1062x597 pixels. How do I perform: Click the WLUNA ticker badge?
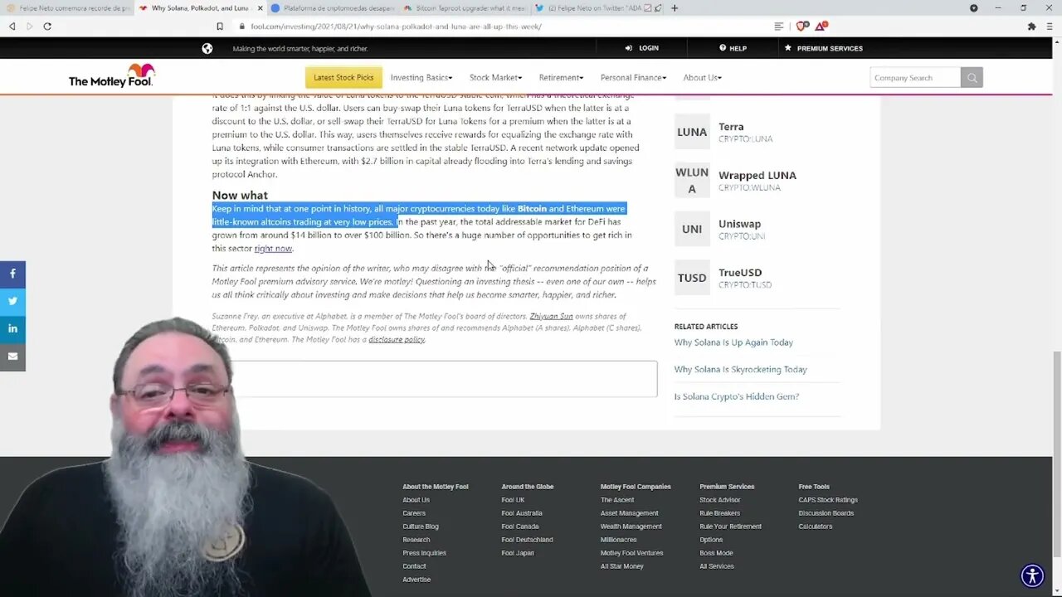pyautogui.click(x=692, y=180)
